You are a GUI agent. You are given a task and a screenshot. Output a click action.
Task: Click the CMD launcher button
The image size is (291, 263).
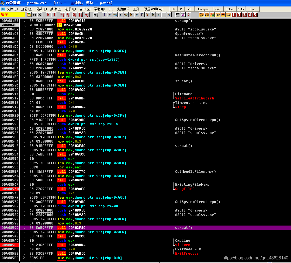click(241, 9)
